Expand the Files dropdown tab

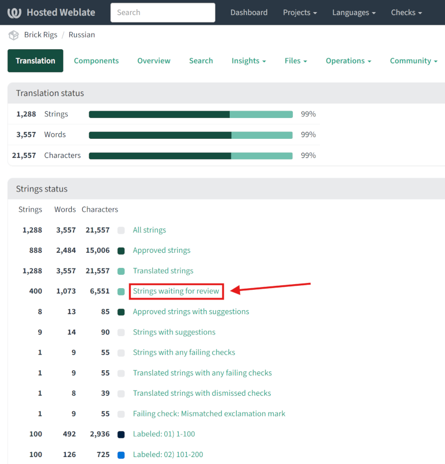tap(296, 61)
